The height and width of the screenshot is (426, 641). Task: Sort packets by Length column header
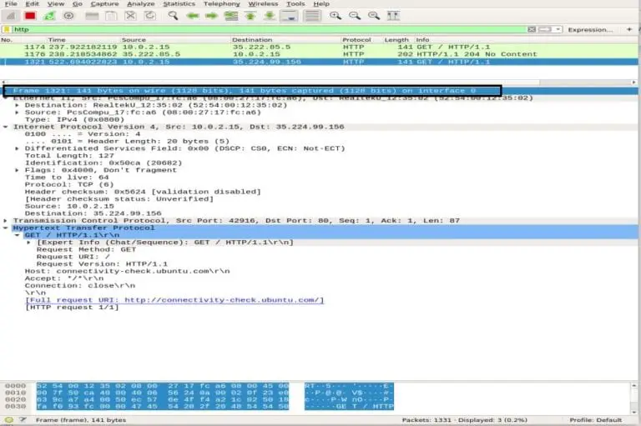coord(396,40)
